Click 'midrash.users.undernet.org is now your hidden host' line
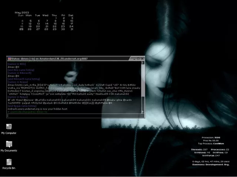 (x=37, y=109)
